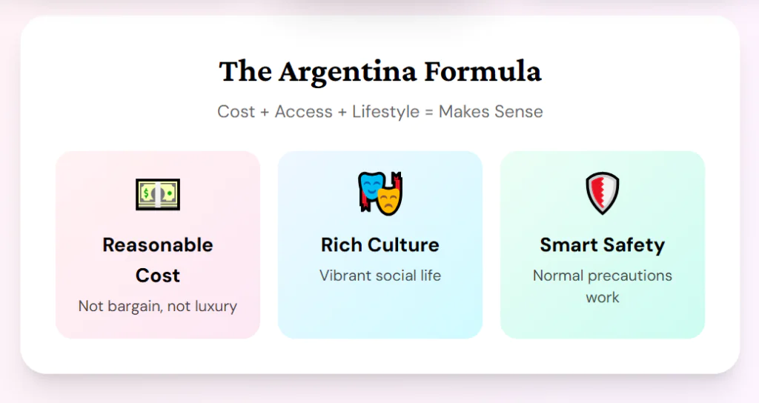
Task: Click the theater masks icon
Action: 380,193
